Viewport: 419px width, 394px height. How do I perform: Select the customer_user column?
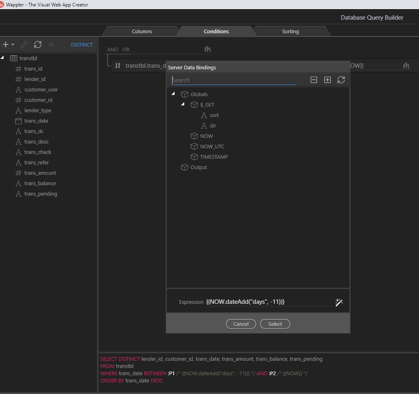tap(41, 89)
